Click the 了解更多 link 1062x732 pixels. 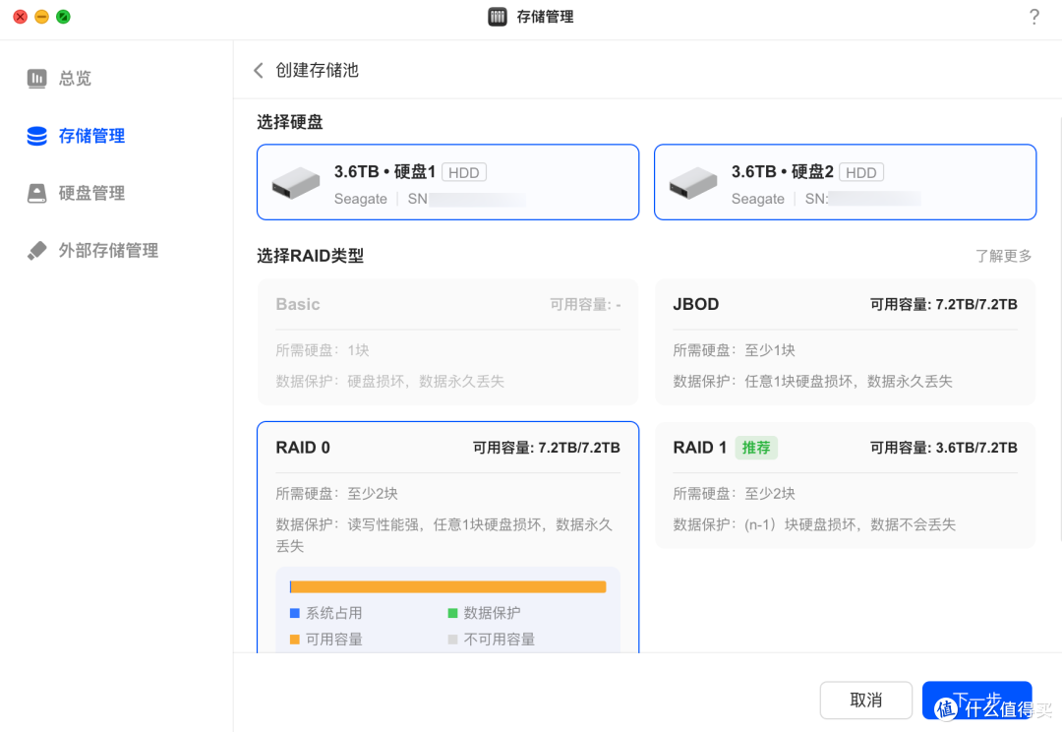1003,256
